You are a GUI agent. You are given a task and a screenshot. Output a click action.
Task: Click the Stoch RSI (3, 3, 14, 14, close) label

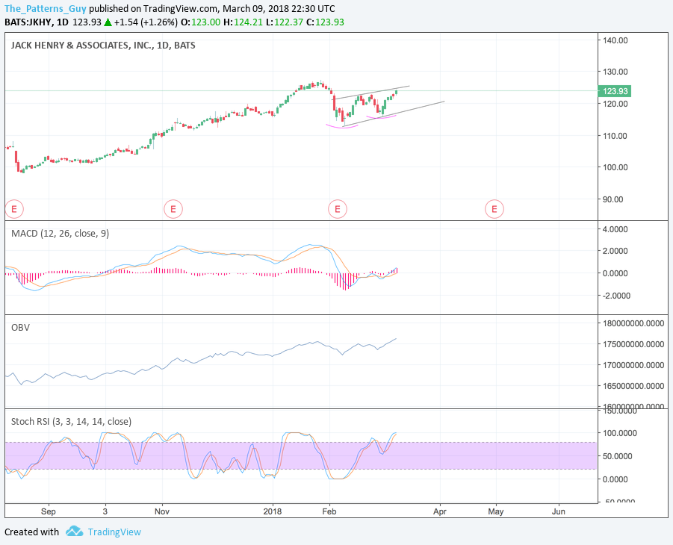[x=71, y=421]
